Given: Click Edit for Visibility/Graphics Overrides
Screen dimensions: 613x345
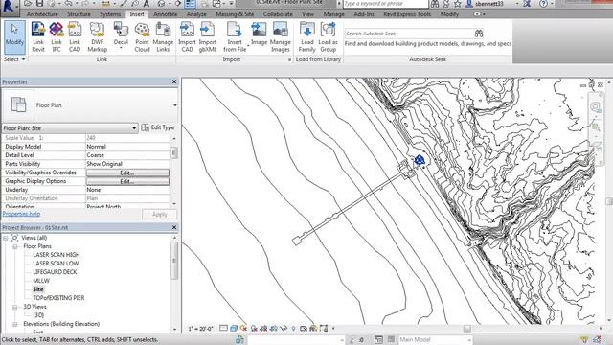Looking at the screenshot, I should click(x=127, y=172).
